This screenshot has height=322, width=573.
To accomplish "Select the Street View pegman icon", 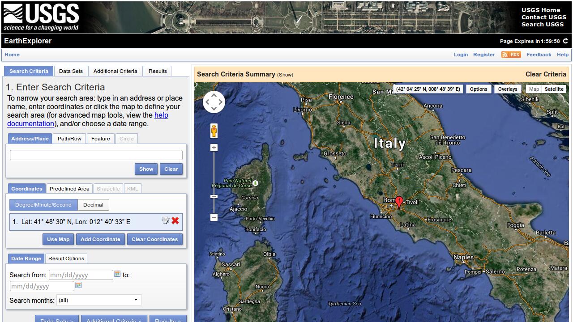I will [214, 131].
